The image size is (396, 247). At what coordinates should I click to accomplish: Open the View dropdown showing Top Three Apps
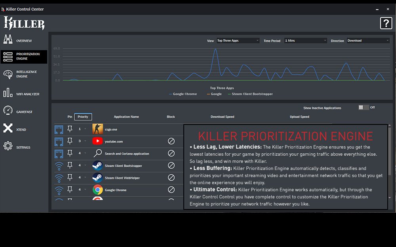point(238,41)
